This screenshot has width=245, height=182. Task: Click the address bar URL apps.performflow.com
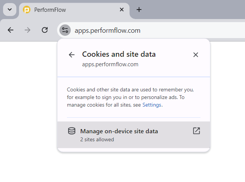(x=108, y=30)
